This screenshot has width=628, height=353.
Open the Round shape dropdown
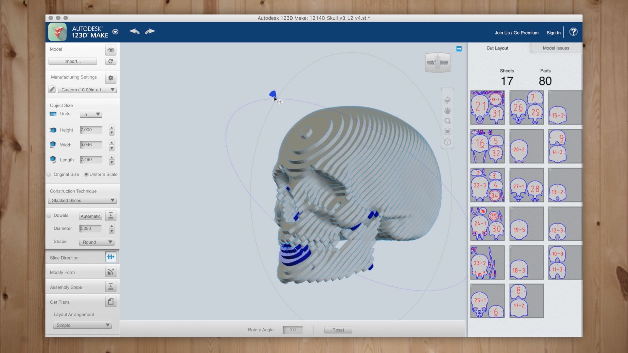pyautogui.click(x=96, y=242)
